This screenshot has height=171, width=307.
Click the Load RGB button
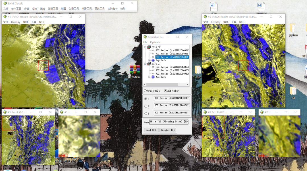tap(151, 130)
